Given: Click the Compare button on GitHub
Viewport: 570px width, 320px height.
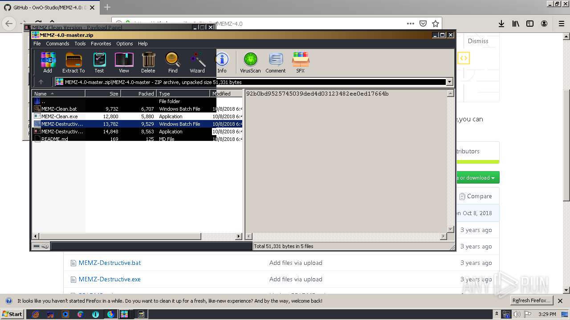Looking at the screenshot, I should tap(476, 196).
